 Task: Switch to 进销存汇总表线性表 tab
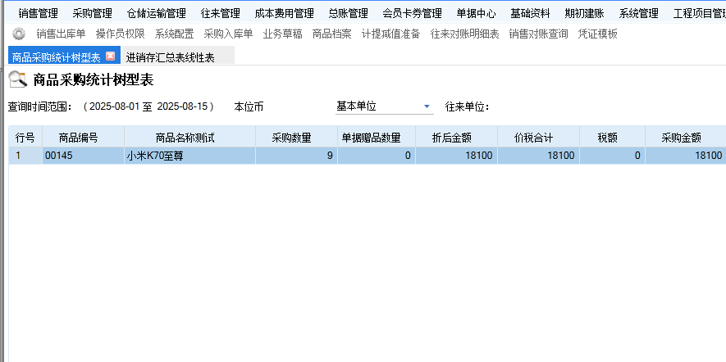tap(170, 57)
